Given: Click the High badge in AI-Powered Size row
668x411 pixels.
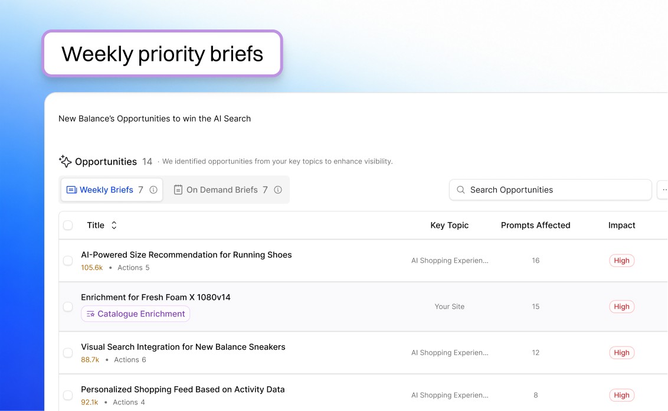Looking at the screenshot, I should click(x=621, y=260).
